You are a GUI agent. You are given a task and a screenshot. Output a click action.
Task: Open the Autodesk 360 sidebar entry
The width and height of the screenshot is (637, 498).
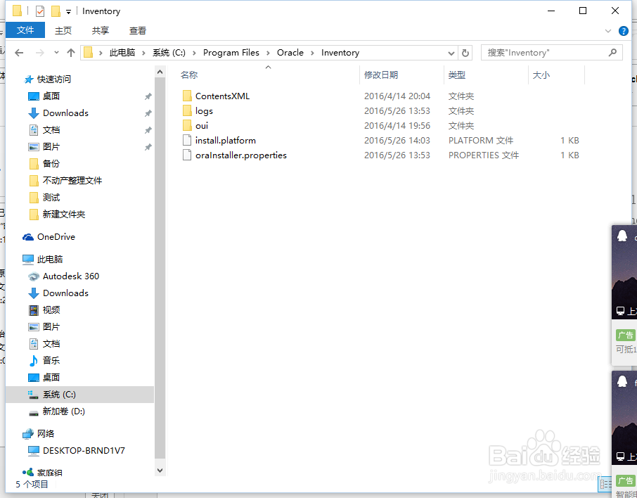(x=69, y=276)
